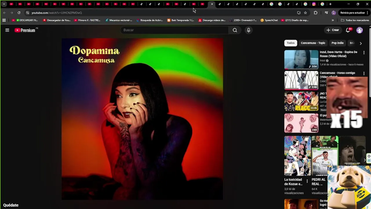
Task: Open the media controls icon in toolbar
Action: coord(326,13)
